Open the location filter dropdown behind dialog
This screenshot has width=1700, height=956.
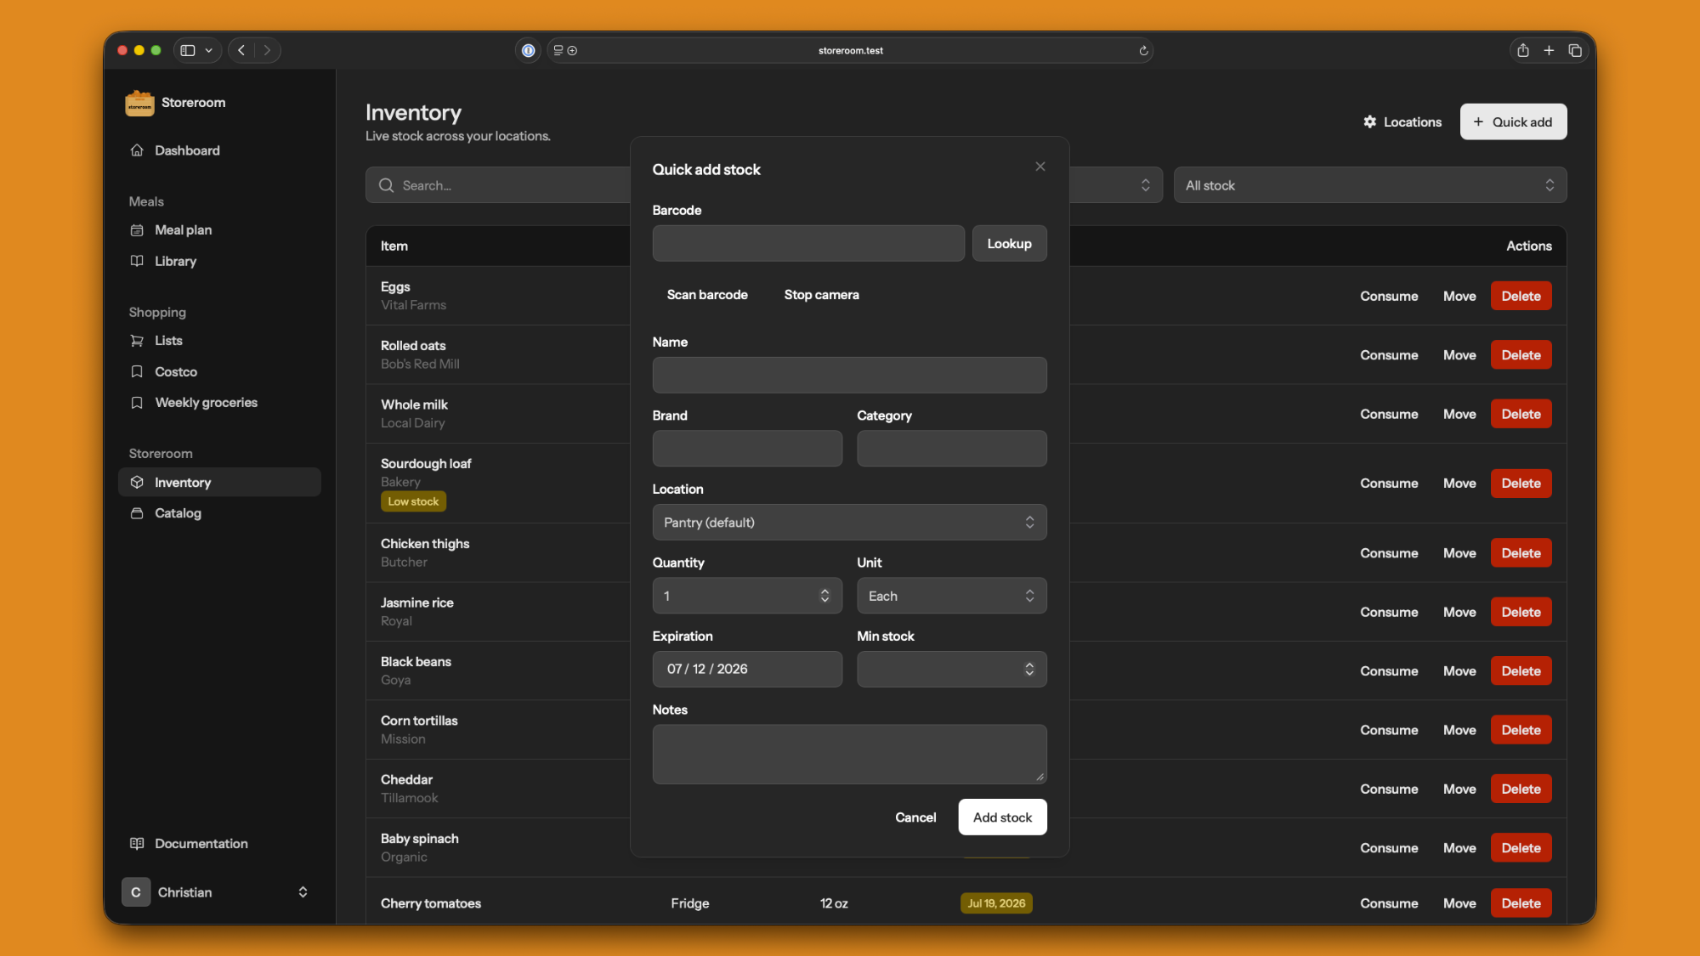1115,185
